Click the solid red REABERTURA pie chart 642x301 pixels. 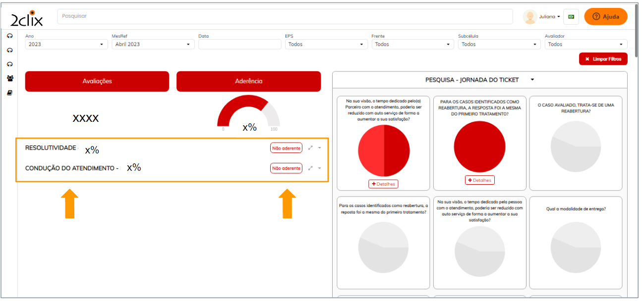(x=479, y=147)
